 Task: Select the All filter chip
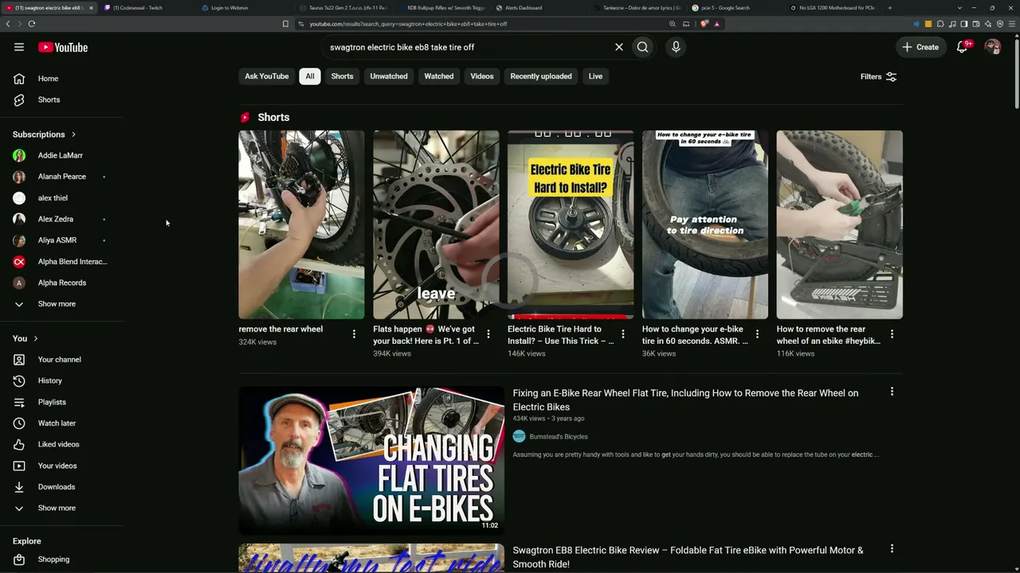click(310, 76)
